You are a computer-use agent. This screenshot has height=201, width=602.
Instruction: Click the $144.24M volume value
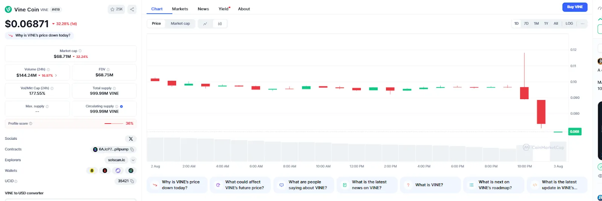click(x=26, y=76)
